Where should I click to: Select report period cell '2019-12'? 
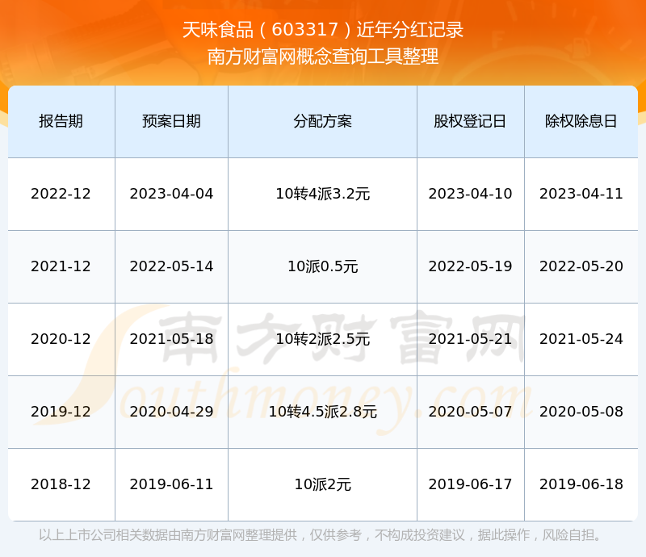click(x=61, y=412)
